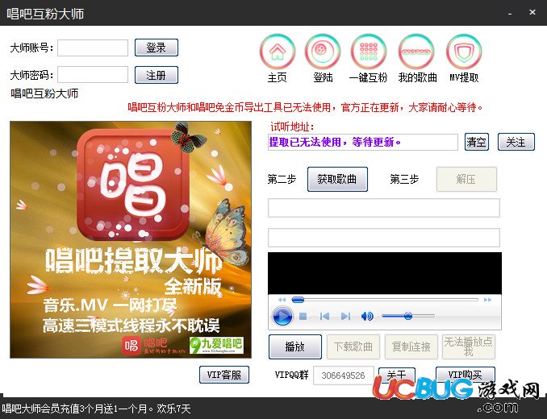Click the 注册 register button
Viewport: 547px width, 419px height.
(157, 75)
